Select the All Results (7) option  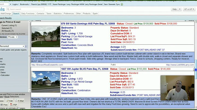coord(7,31)
